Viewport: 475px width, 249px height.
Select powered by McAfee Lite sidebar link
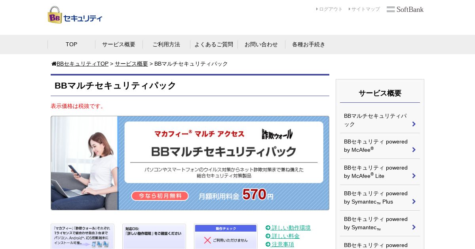(380, 172)
